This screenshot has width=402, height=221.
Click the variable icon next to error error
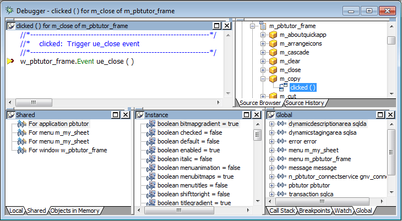pyautogui.click(x=281, y=141)
